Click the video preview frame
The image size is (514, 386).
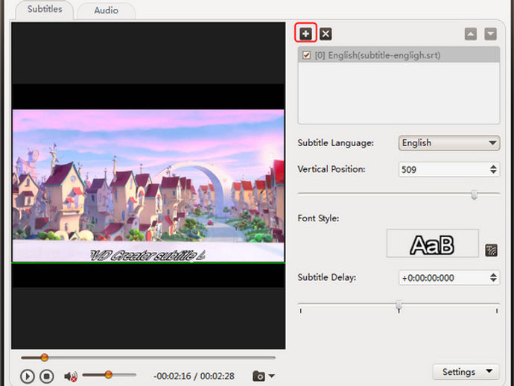pyautogui.click(x=148, y=186)
